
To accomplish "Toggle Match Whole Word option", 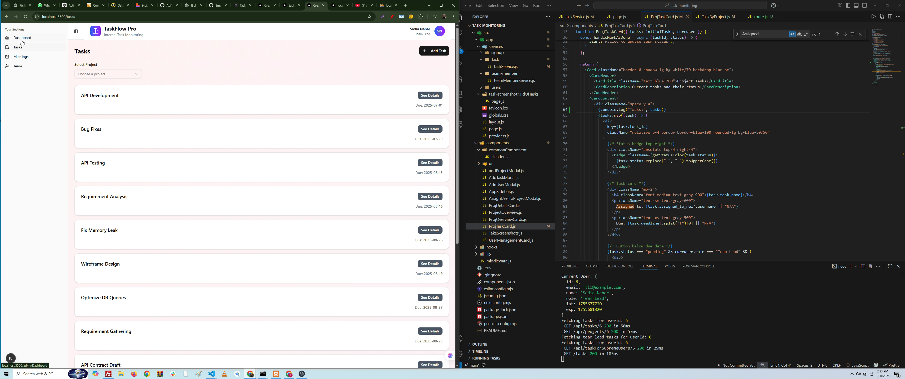I will [x=799, y=34].
